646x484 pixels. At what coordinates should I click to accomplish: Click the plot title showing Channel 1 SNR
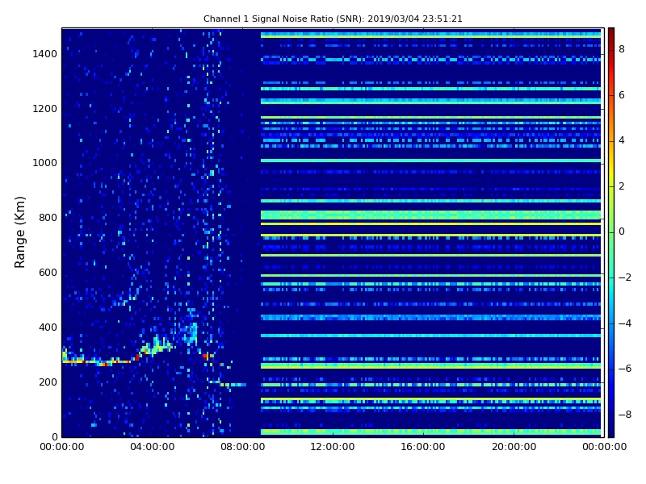tap(333, 19)
